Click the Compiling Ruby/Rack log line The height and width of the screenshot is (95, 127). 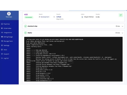(37, 52)
